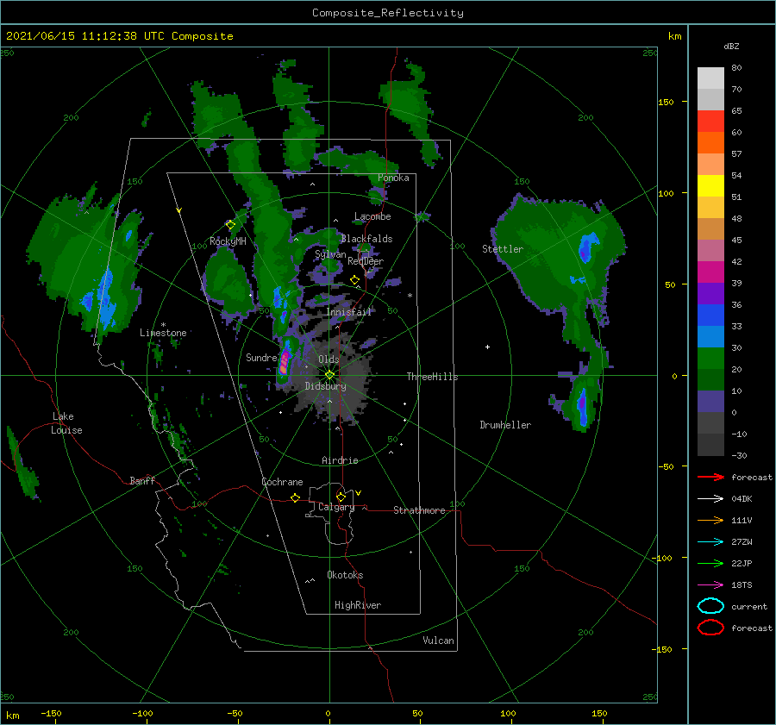The width and height of the screenshot is (776, 725).
Task: Click the Innisfail label
Action: click(x=348, y=312)
